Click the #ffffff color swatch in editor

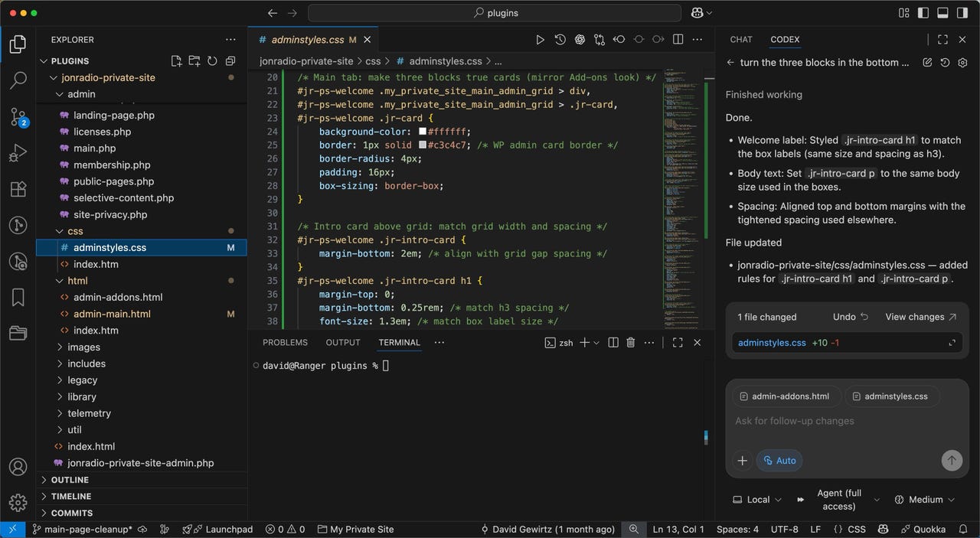[423, 131]
